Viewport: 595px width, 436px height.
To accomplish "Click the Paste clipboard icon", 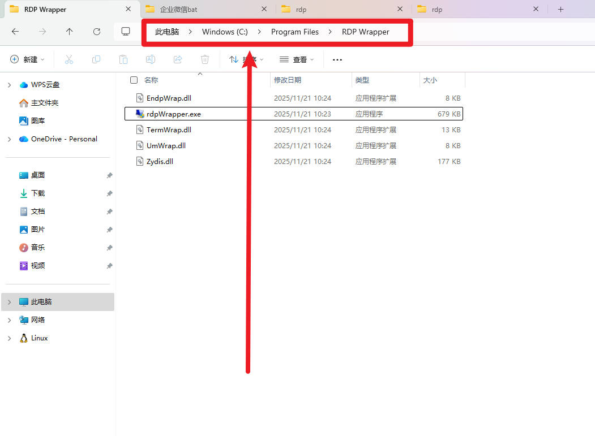I will 123,59.
